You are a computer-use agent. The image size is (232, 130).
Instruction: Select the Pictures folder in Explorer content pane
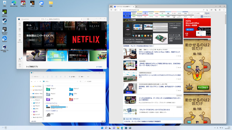(73, 94)
